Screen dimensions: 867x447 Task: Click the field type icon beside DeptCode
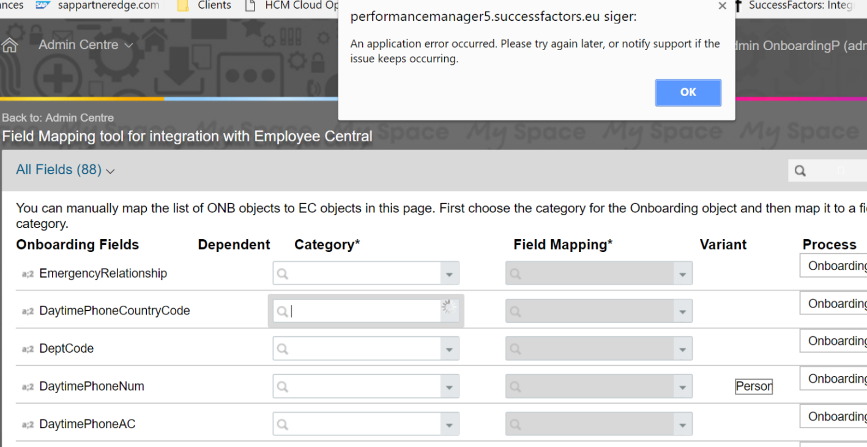point(28,349)
